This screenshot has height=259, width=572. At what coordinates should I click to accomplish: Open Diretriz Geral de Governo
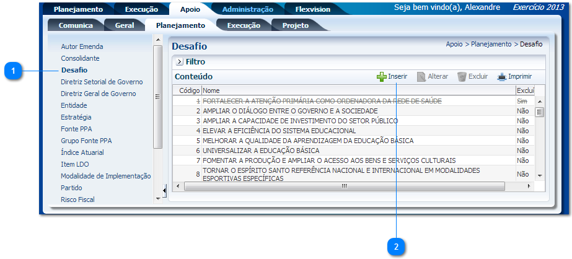pos(99,94)
